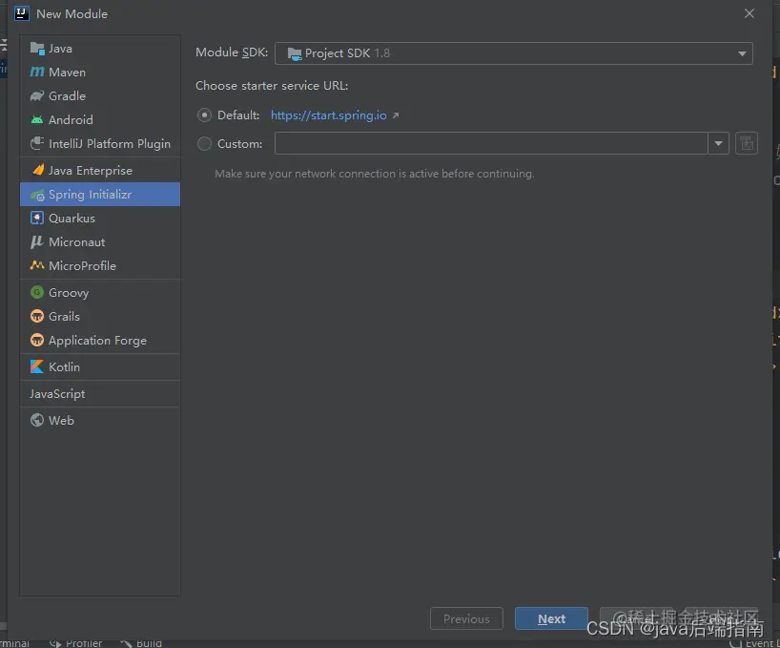
Task: Select the Default starter URL radio button
Action: 204,115
